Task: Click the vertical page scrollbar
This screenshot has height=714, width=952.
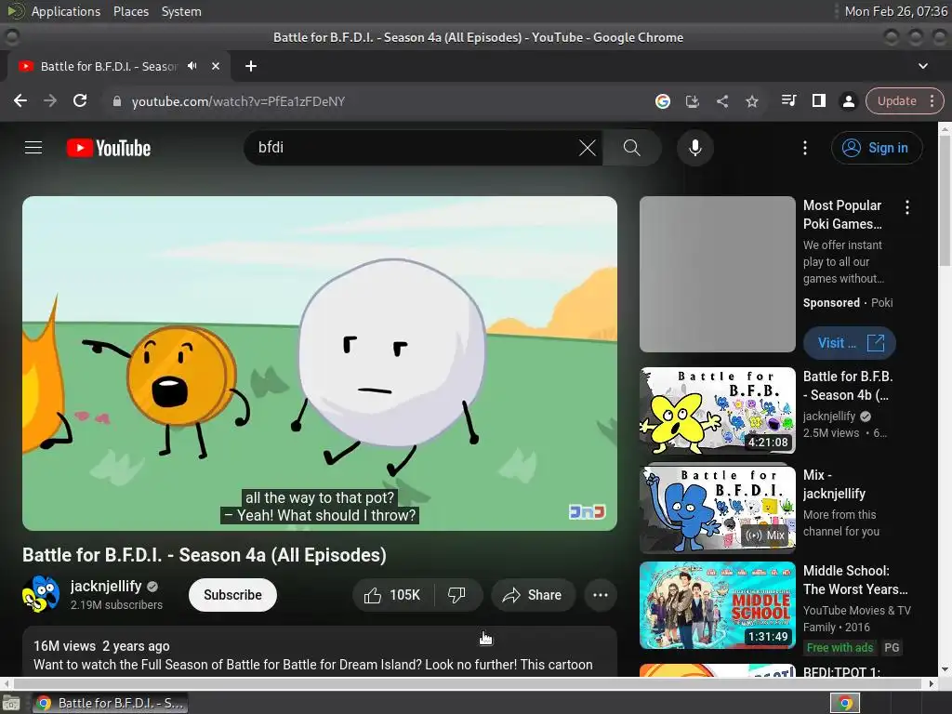Action: [945, 200]
